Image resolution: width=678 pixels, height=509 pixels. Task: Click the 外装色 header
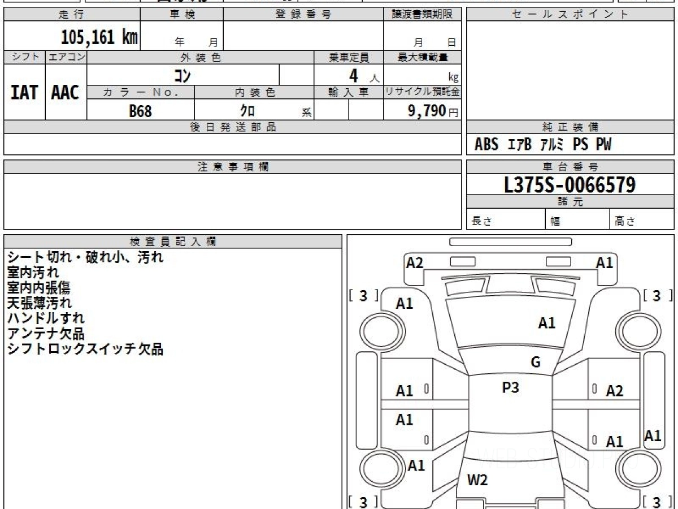point(201,57)
